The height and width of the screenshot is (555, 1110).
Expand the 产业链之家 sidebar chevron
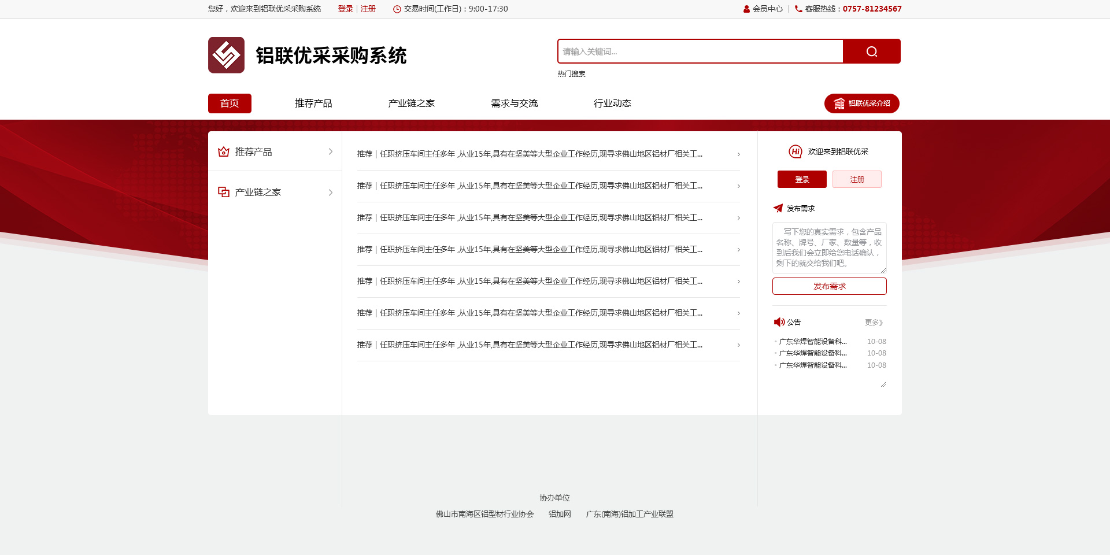point(331,193)
